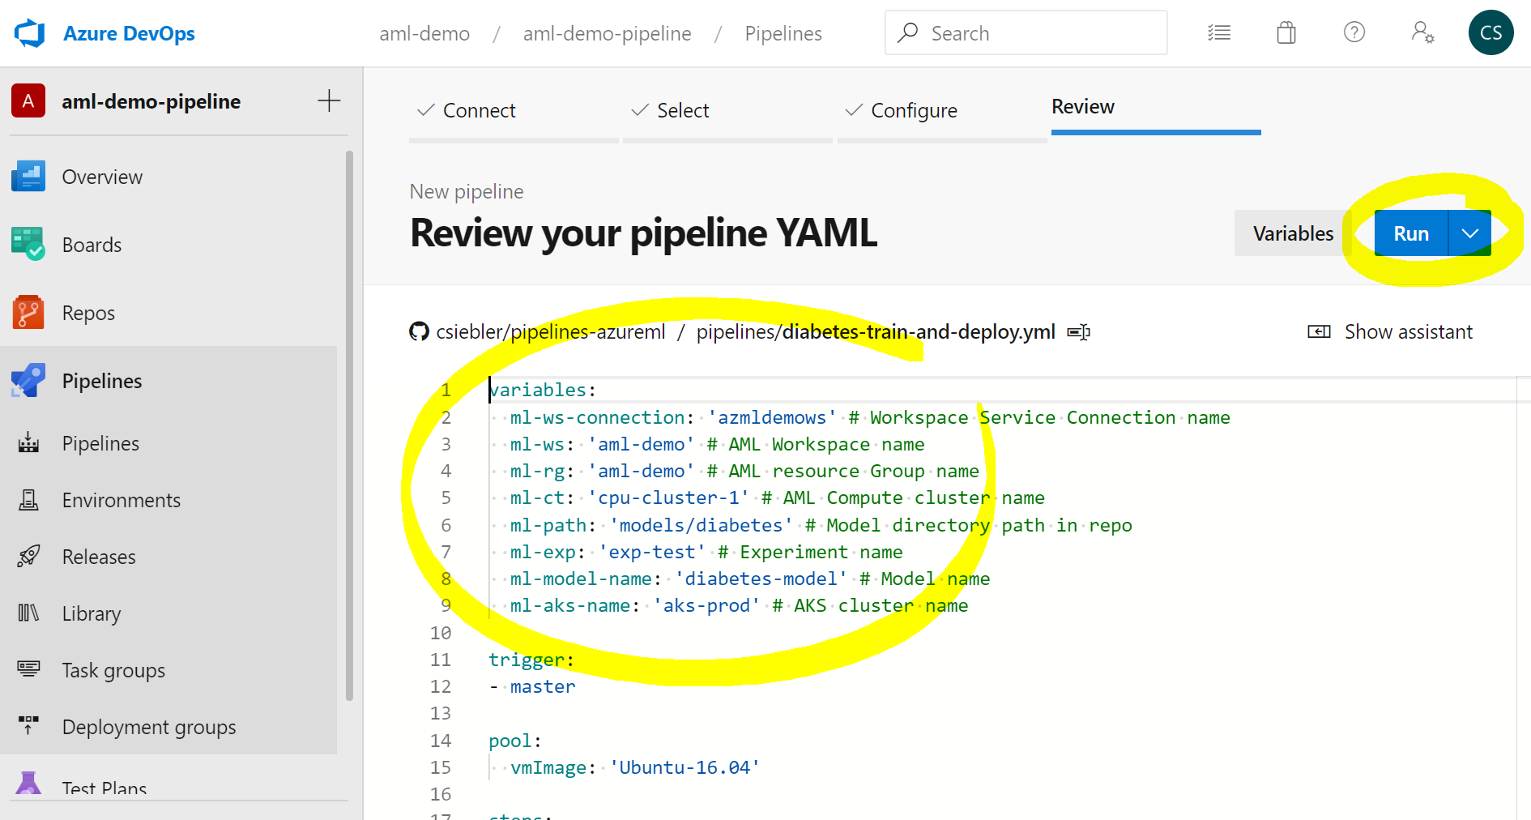This screenshot has height=820, width=1531.
Task: Click the Test Plans flask icon
Action: (28, 784)
